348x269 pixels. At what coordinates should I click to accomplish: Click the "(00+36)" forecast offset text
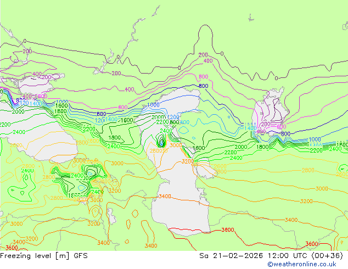327,256
